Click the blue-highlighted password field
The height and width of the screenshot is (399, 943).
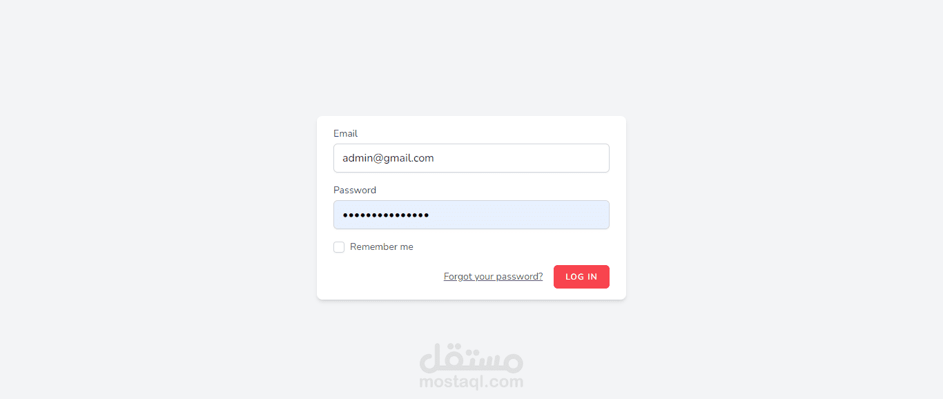pos(471,215)
